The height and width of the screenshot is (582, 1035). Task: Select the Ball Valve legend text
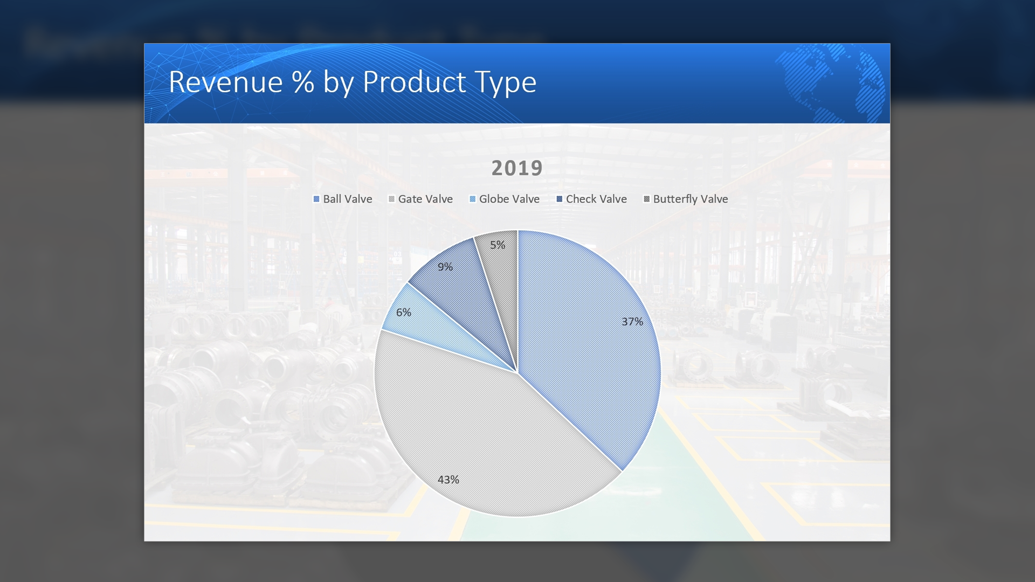click(347, 199)
